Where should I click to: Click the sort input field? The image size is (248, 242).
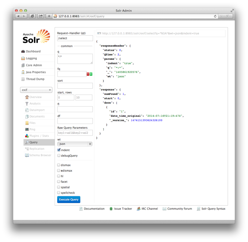(x=75, y=86)
